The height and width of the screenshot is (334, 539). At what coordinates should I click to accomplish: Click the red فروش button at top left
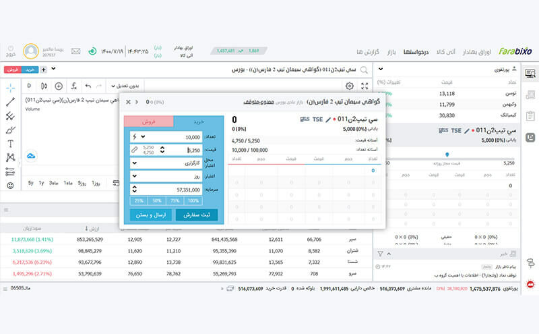pos(13,70)
